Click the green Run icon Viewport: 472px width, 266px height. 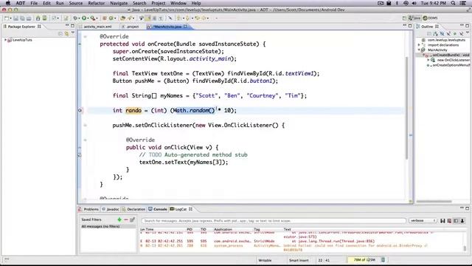pos(84,18)
